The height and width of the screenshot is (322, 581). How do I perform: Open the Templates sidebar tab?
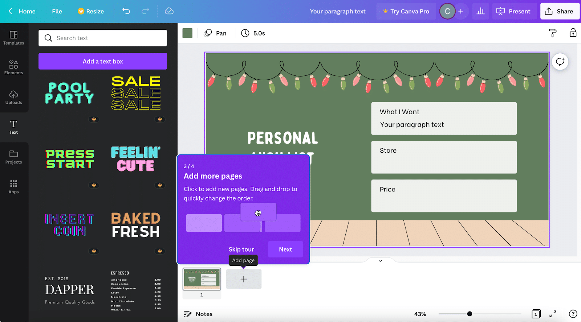[x=14, y=38]
